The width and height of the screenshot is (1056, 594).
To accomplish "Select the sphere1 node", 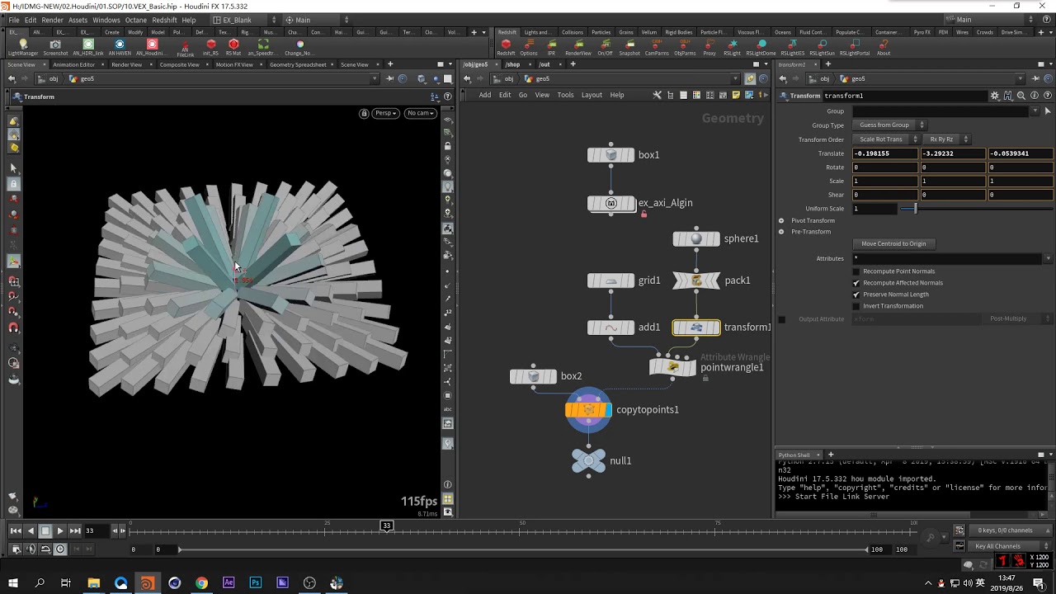I will click(696, 238).
